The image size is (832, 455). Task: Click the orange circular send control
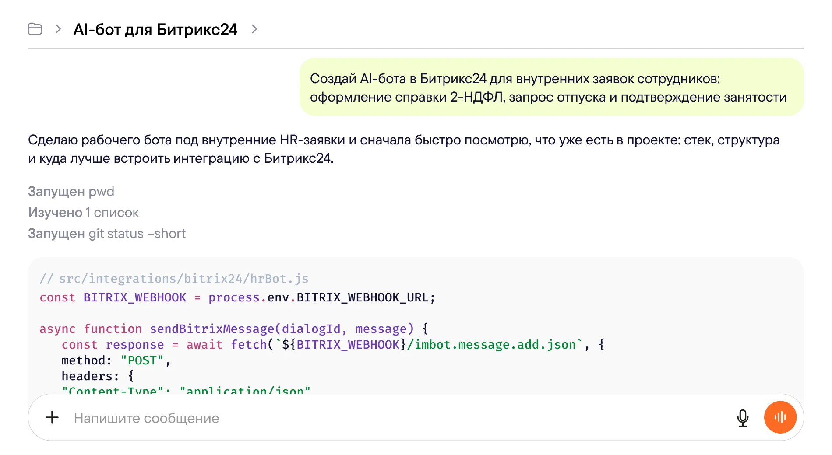click(780, 417)
